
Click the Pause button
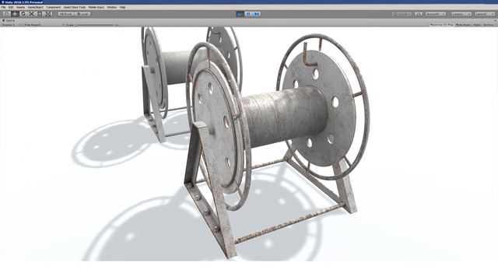[x=248, y=14]
